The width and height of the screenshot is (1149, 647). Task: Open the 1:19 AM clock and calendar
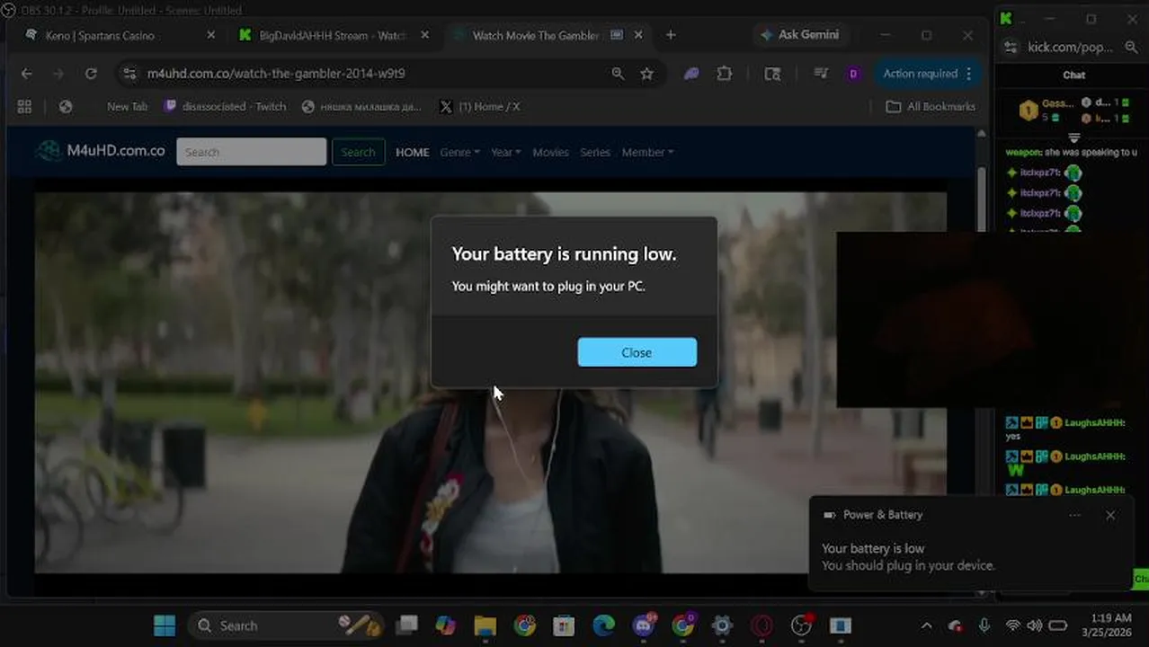coord(1107,625)
